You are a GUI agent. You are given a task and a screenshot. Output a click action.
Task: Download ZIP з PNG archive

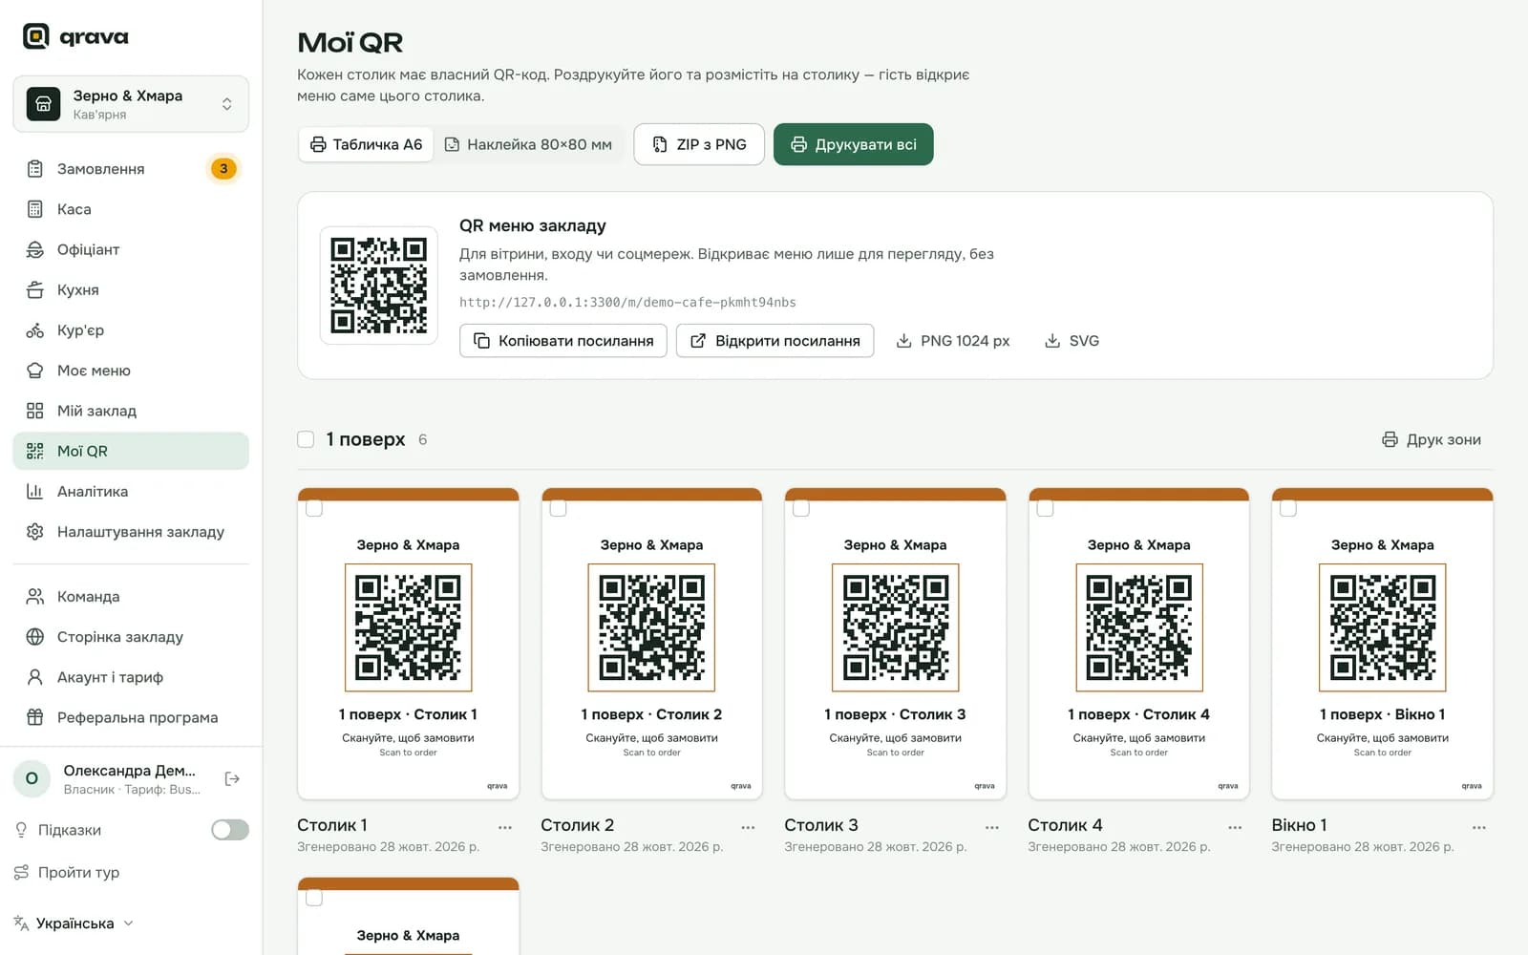tap(699, 144)
